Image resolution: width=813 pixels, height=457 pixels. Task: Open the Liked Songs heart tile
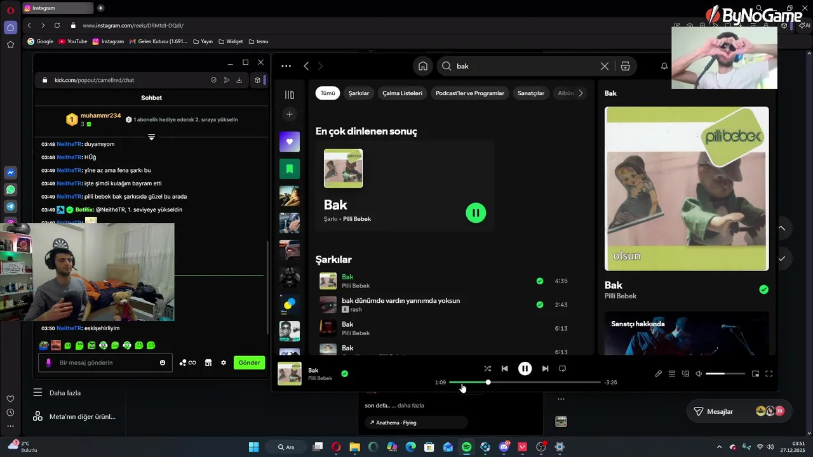[290, 142]
